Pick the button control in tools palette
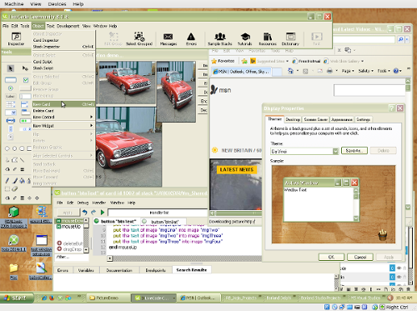The image size is (417, 311). pos(11,80)
